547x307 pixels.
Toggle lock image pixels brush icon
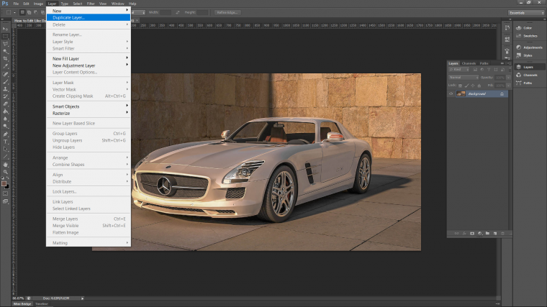coord(466,86)
